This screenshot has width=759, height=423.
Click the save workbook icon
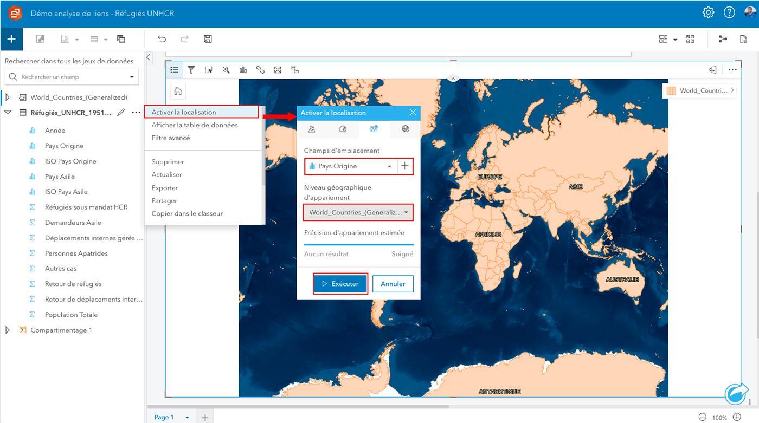coord(208,39)
